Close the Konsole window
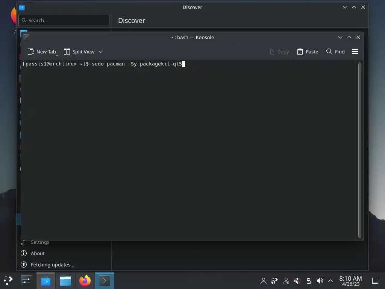The image size is (385, 289). coord(358,37)
